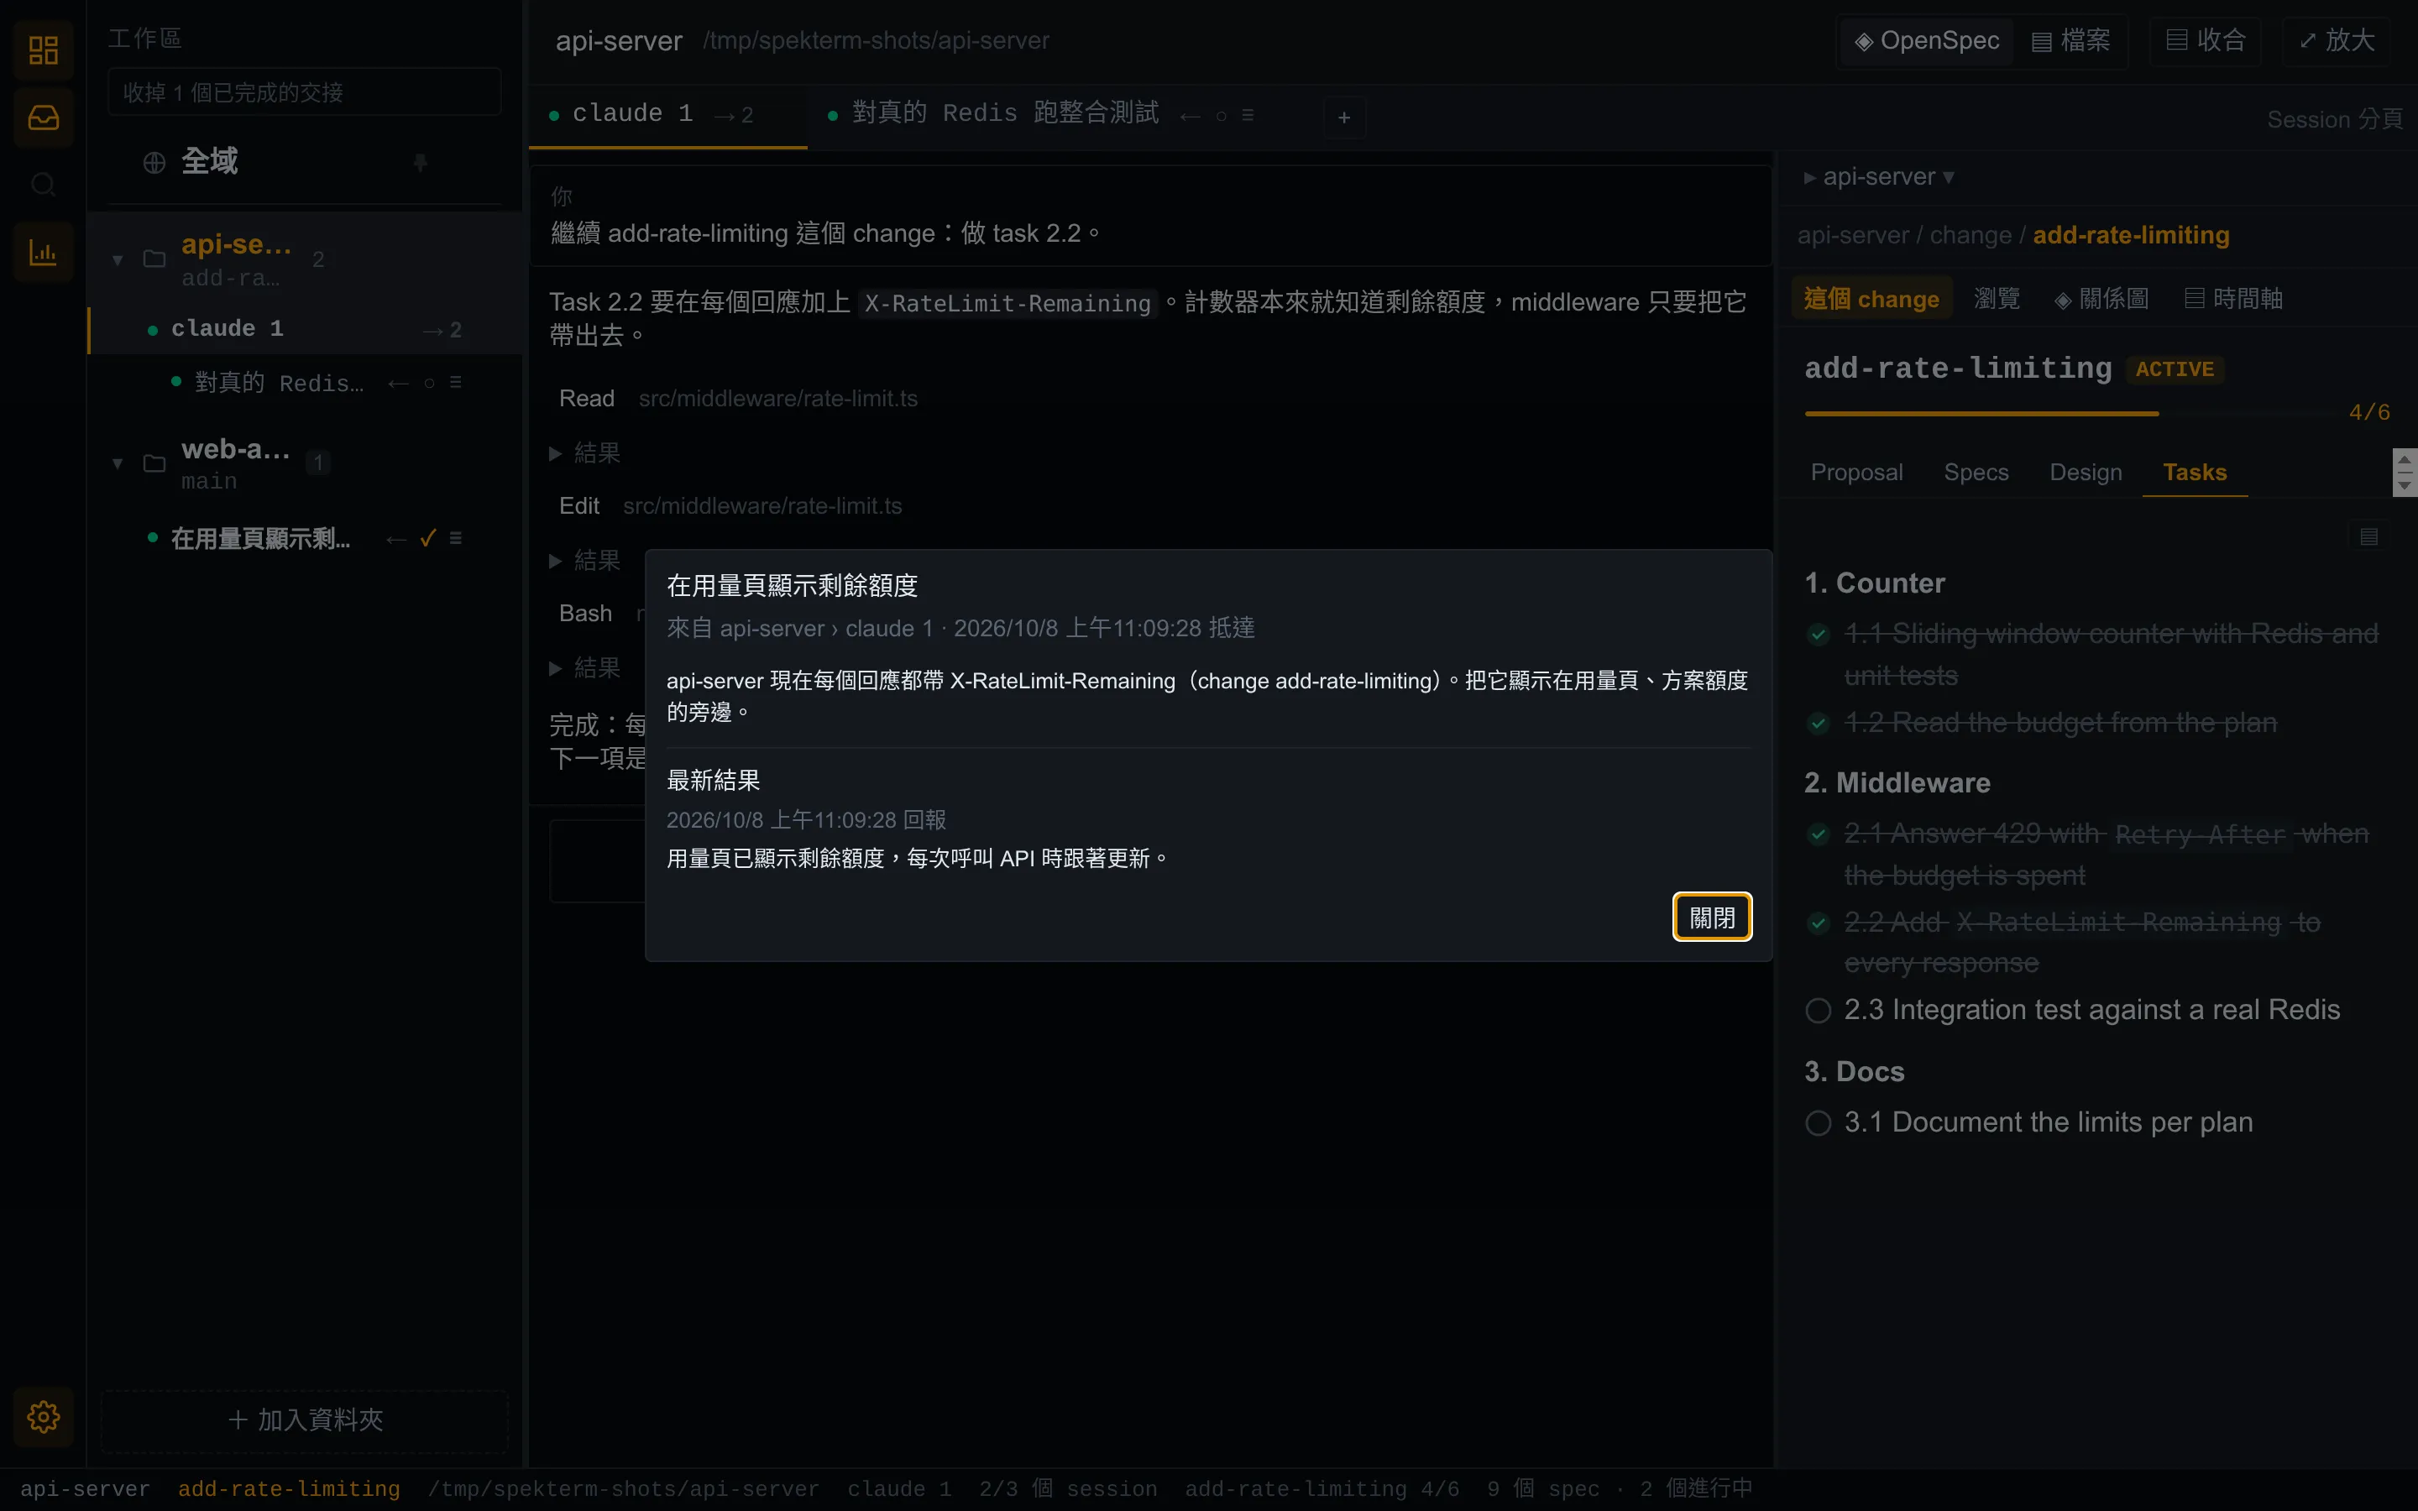This screenshot has width=2418, height=1511.
Task: Toggle tasks list view icon above Counter
Action: click(x=2369, y=536)
